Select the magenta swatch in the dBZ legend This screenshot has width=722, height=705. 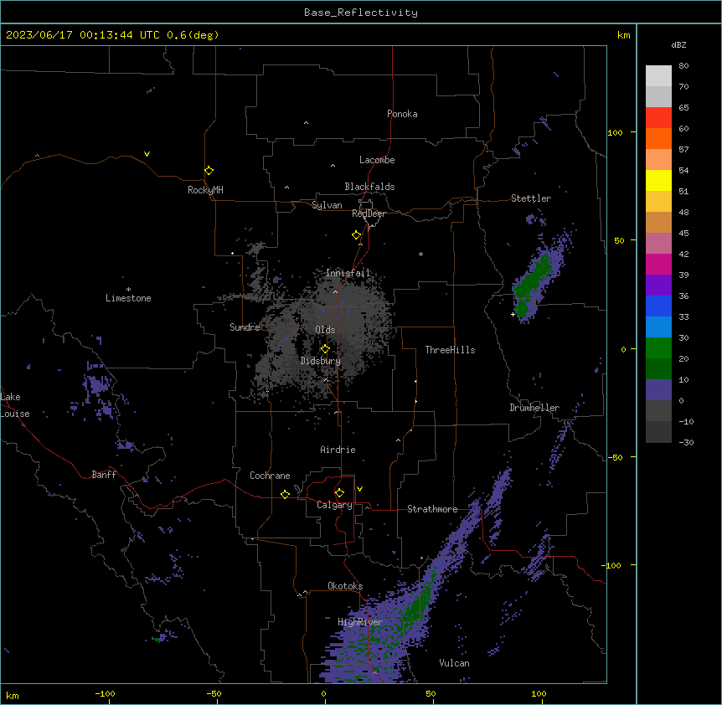pyautogui.click(x=658, y=264)
